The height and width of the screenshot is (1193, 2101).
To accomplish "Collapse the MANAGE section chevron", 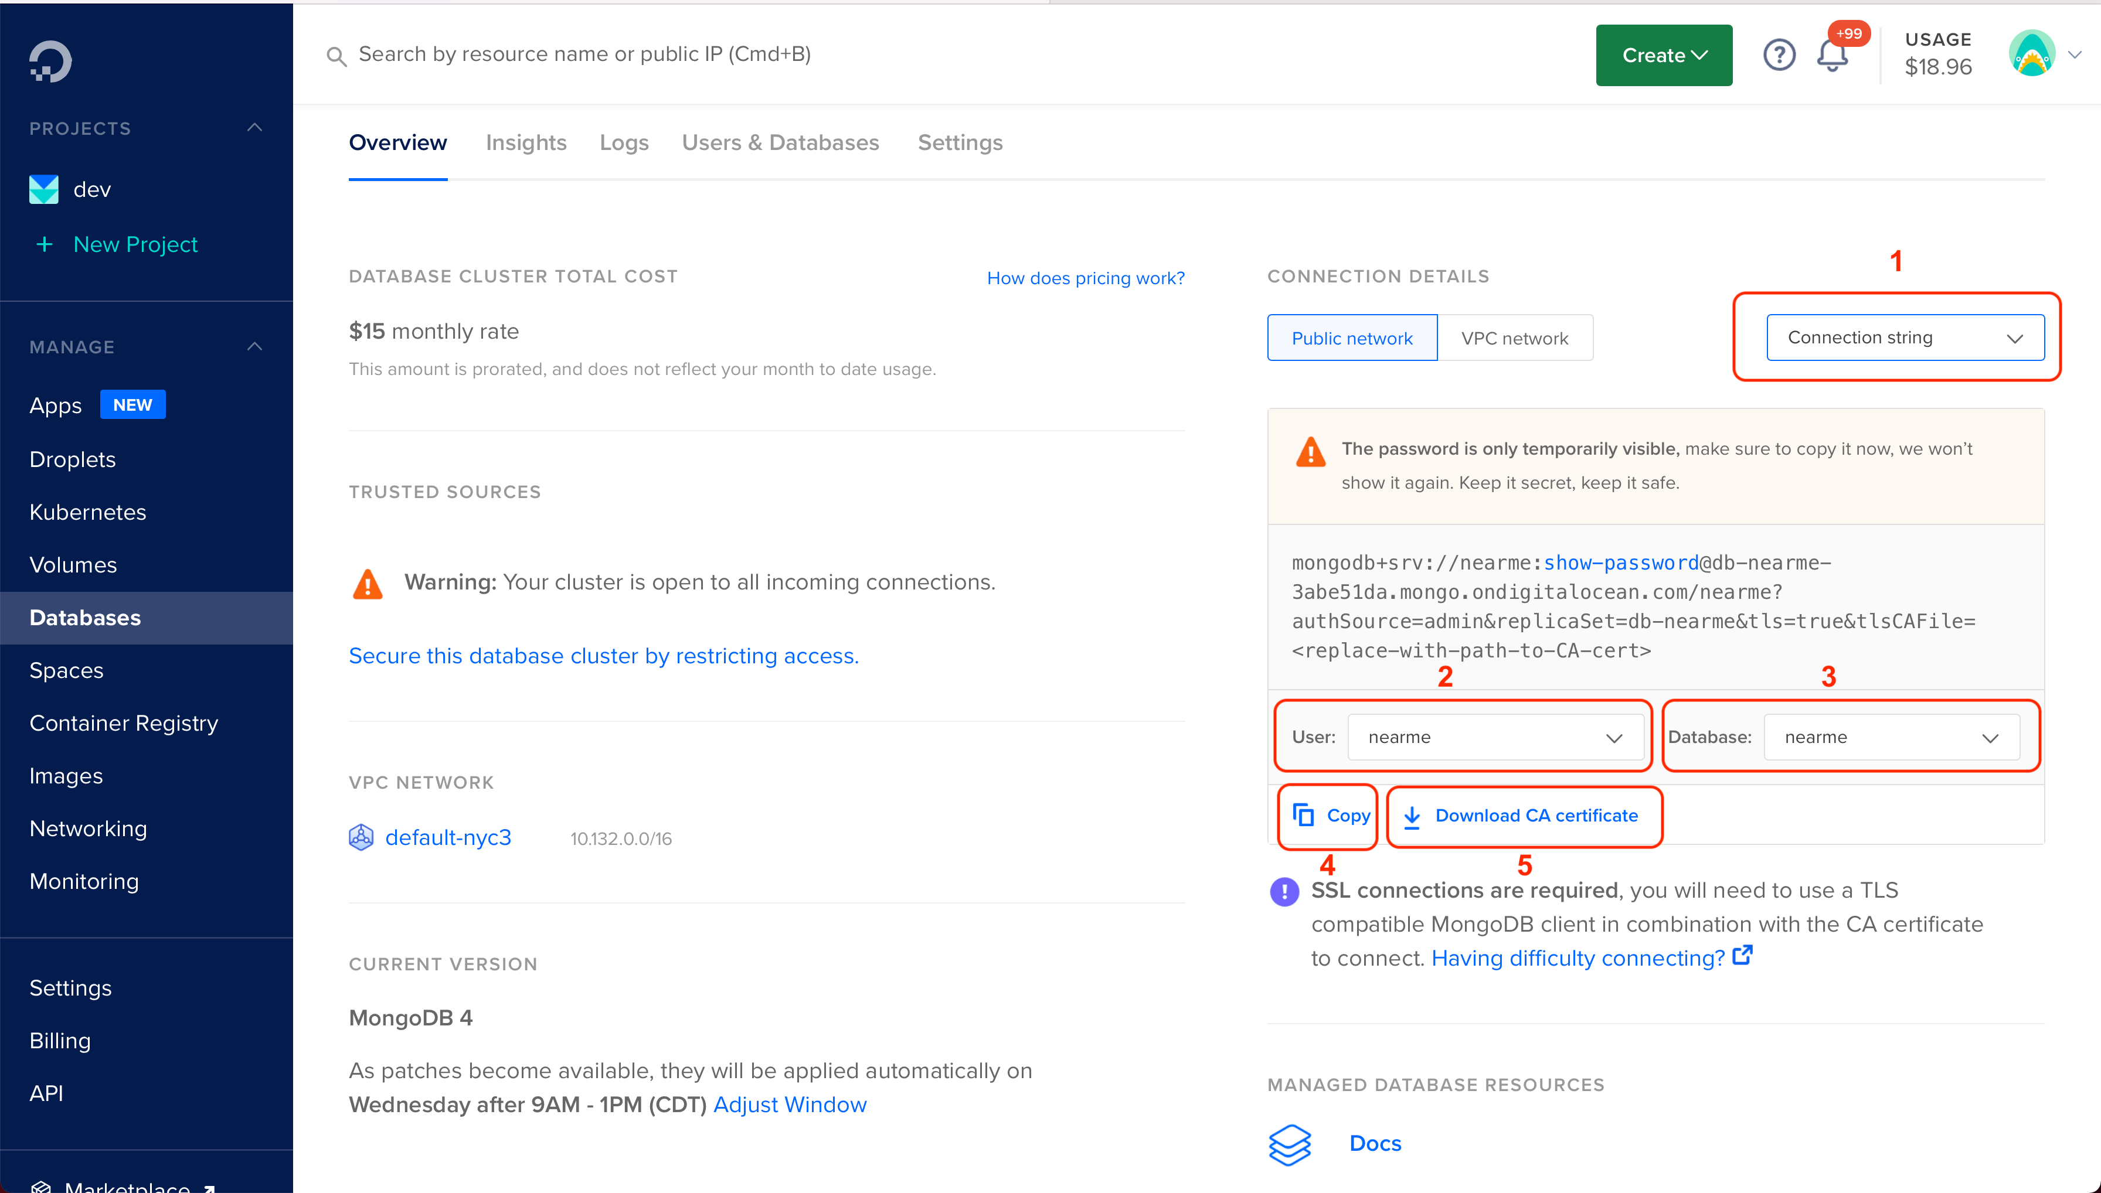I will click(x=255, y=347).
